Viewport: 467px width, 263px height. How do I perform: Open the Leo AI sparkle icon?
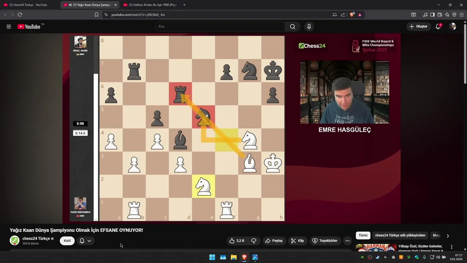(x=447, y=15)
